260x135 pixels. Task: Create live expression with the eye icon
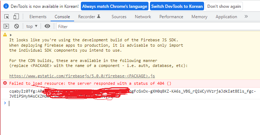click(x=47, y=26)
